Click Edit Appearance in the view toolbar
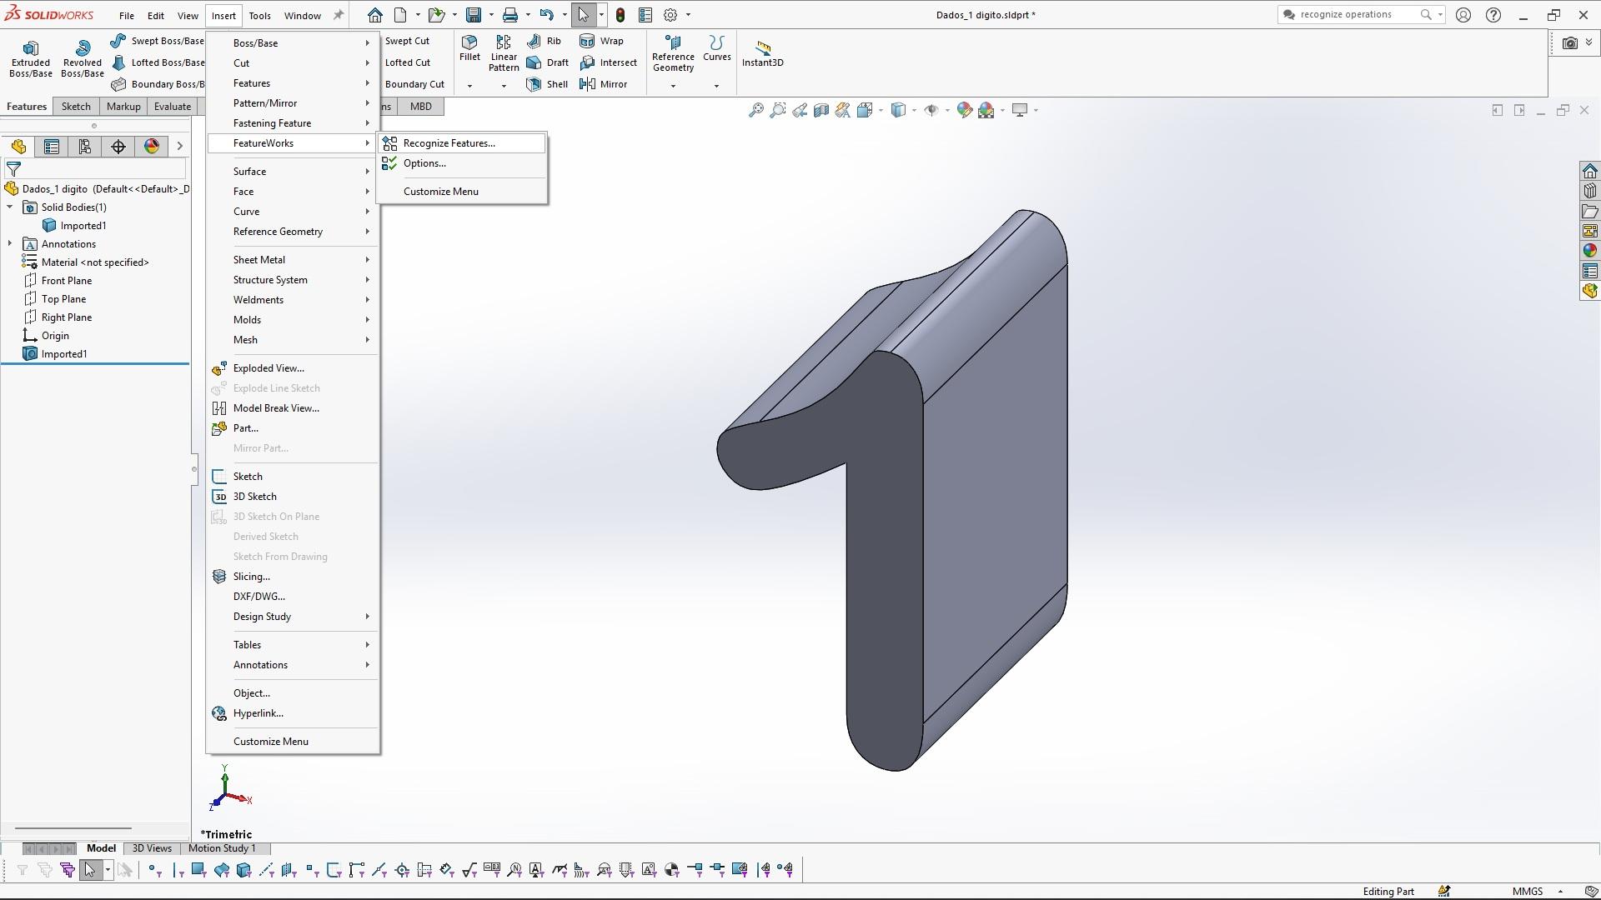Screen dimensions: 1601x900 pyautogui.click(x=965, y=110)
